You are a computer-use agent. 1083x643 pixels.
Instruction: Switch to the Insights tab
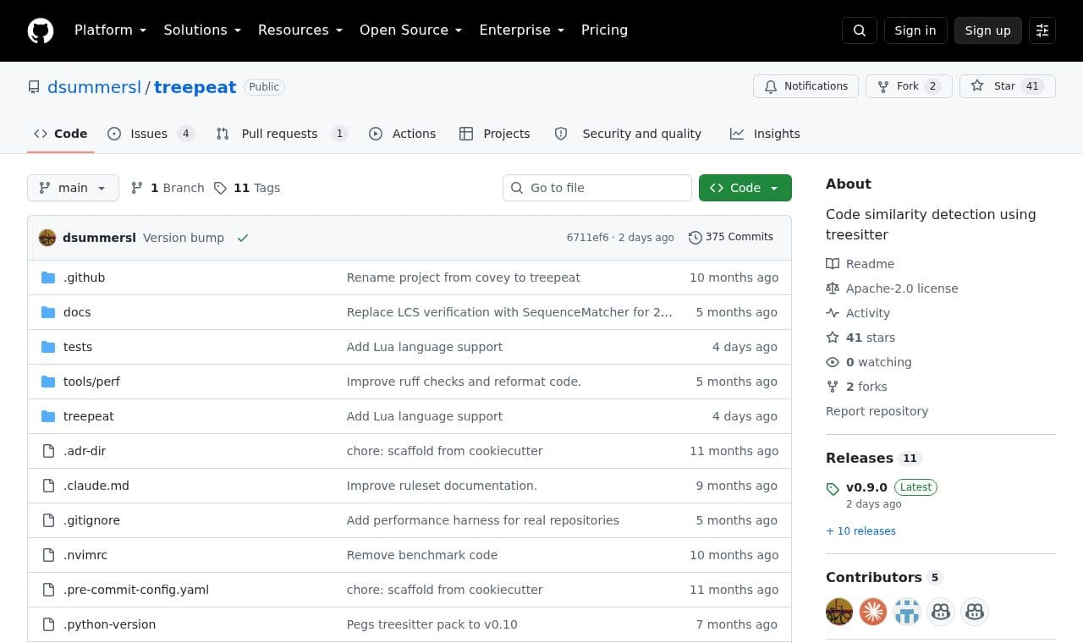point(765,134)
